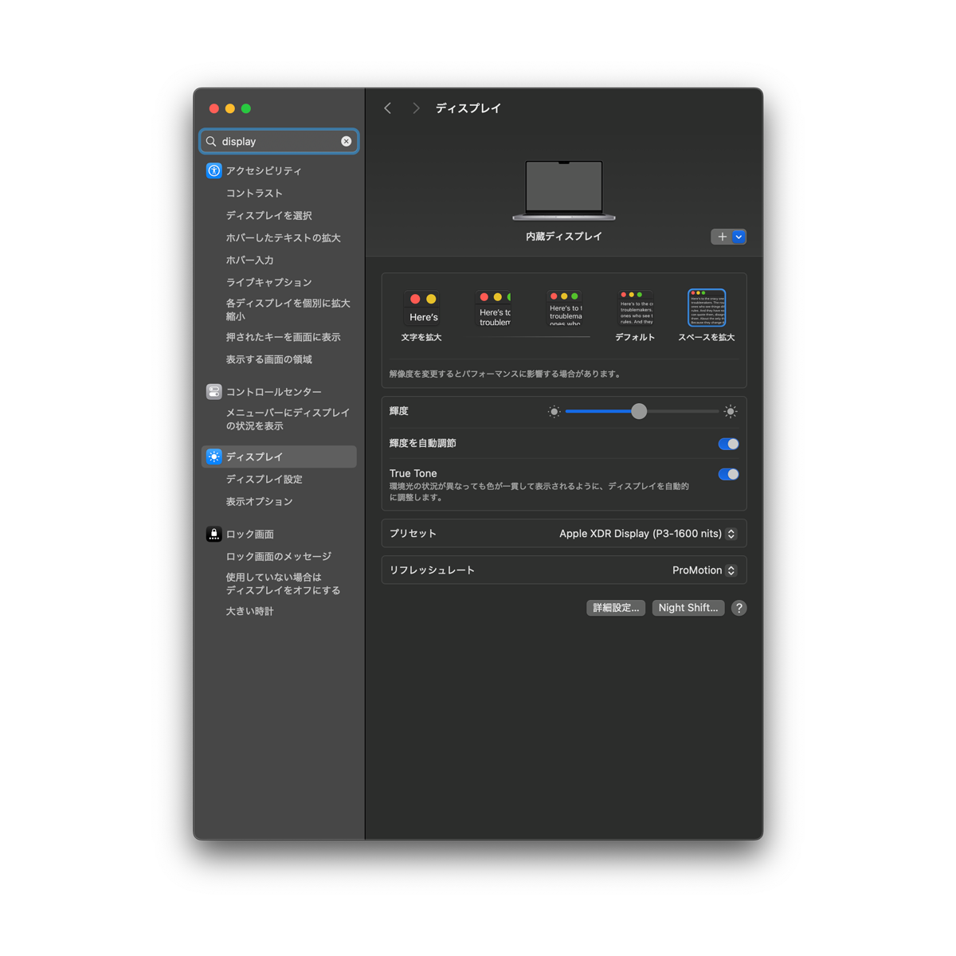The image size is (956, 956).
Task: Click the forward navigation chevron
Action: [416, 108]
